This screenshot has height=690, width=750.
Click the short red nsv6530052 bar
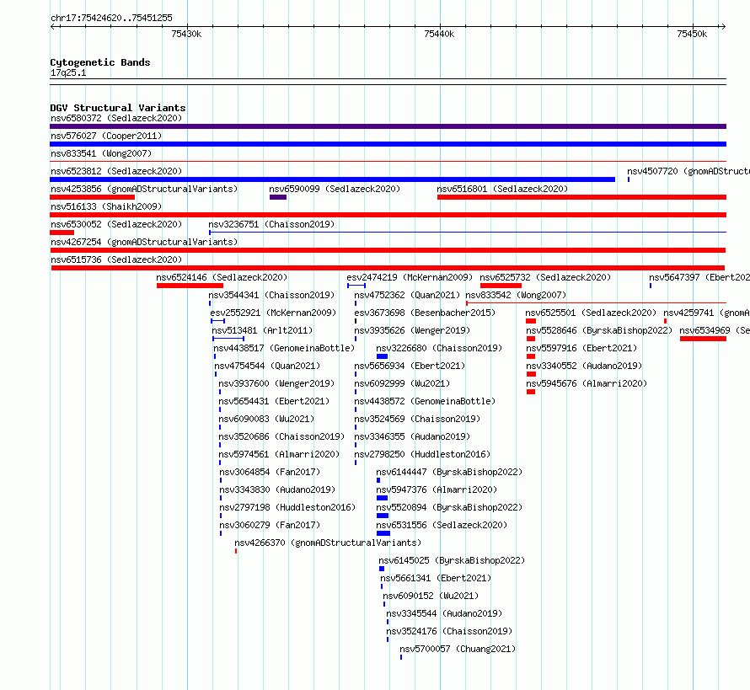(x=62, y=233)
